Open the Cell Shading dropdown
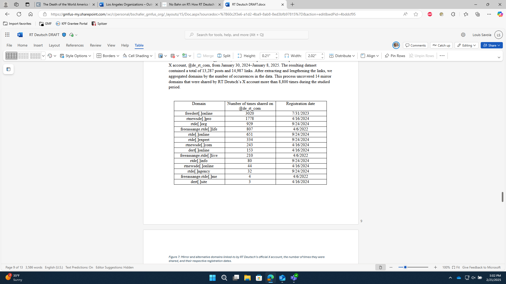506x284 pixels. point(137,56)
